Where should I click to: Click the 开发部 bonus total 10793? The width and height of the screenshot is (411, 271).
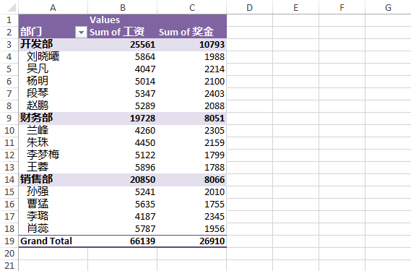coord(212,45)
